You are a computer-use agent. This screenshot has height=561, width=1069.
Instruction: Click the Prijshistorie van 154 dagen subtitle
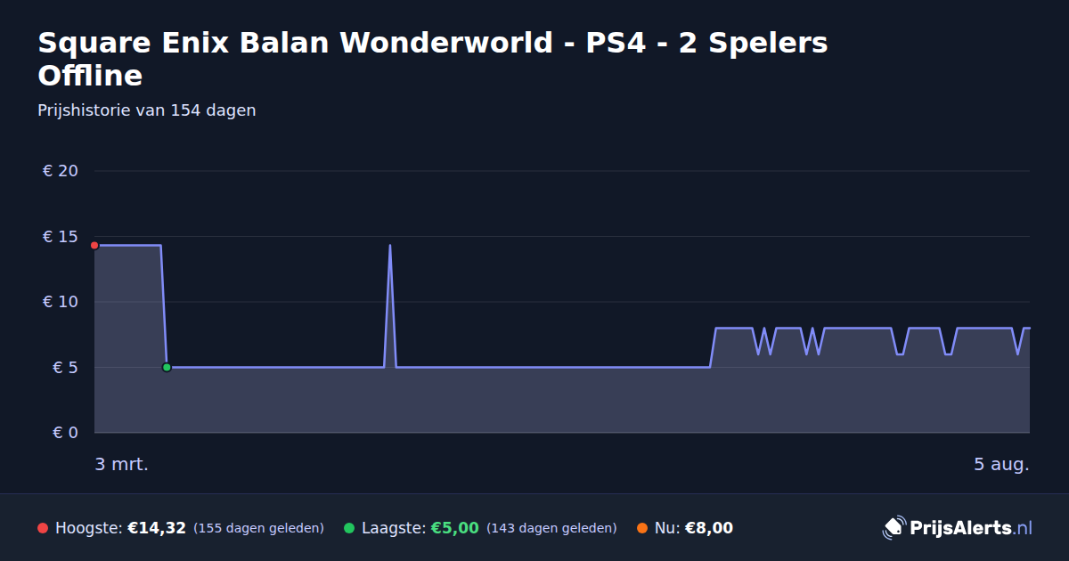(147, 110)
